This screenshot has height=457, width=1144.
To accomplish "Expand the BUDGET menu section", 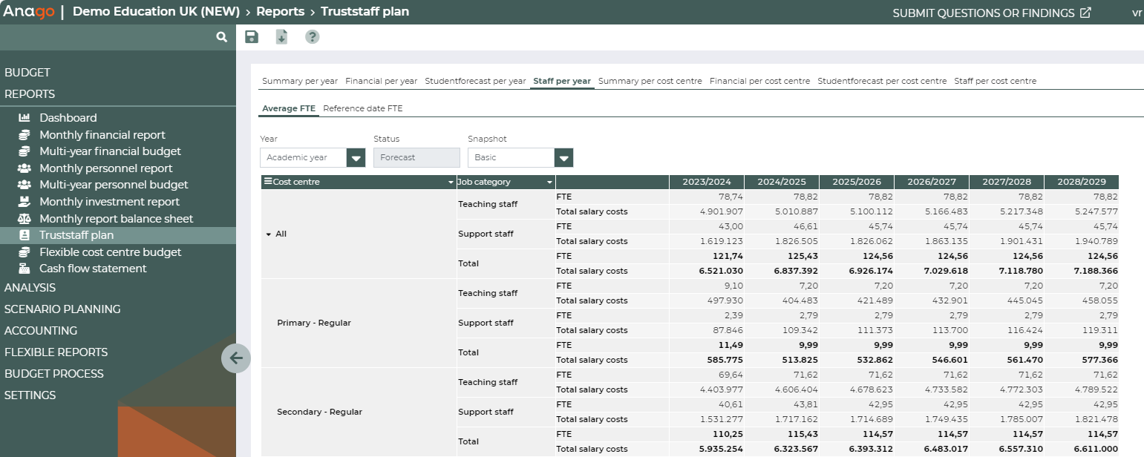I will coord(27,73).
